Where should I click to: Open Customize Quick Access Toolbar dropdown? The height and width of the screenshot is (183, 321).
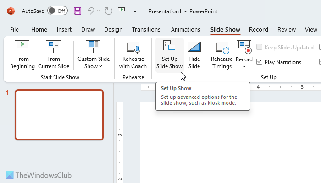pos(135,11)
